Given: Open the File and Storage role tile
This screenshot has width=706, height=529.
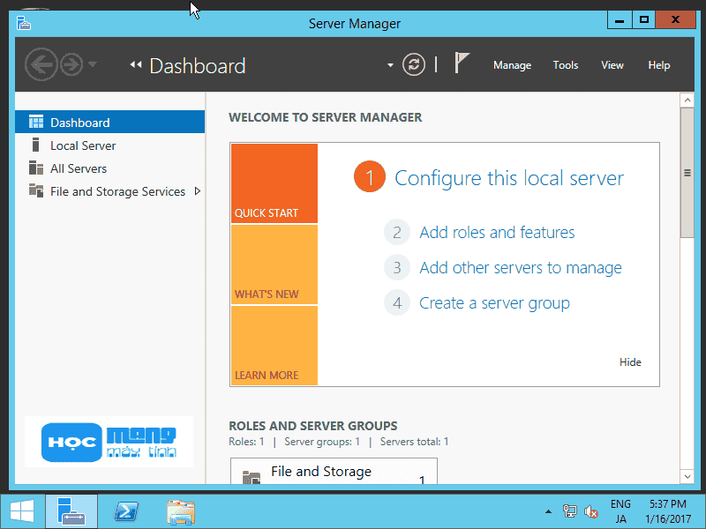Looking at the screenshot, I should pos(334,471).
